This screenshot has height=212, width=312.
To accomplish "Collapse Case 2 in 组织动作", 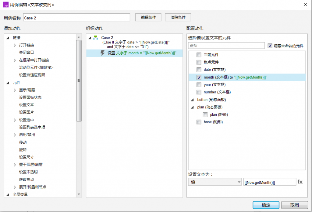I will [x=90, y=38].
